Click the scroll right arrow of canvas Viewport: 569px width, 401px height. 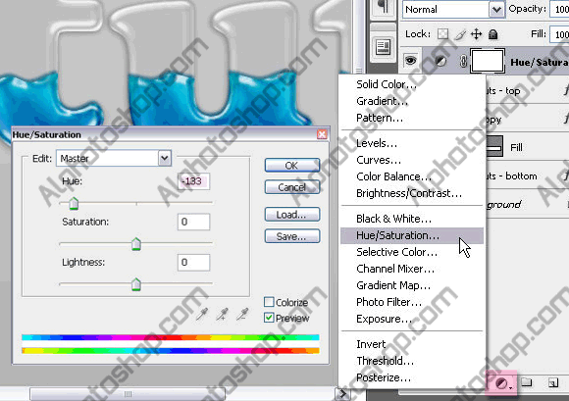(342, 394)
